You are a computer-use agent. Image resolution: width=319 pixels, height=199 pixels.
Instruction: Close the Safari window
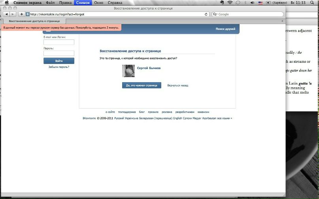click(4, 8)
